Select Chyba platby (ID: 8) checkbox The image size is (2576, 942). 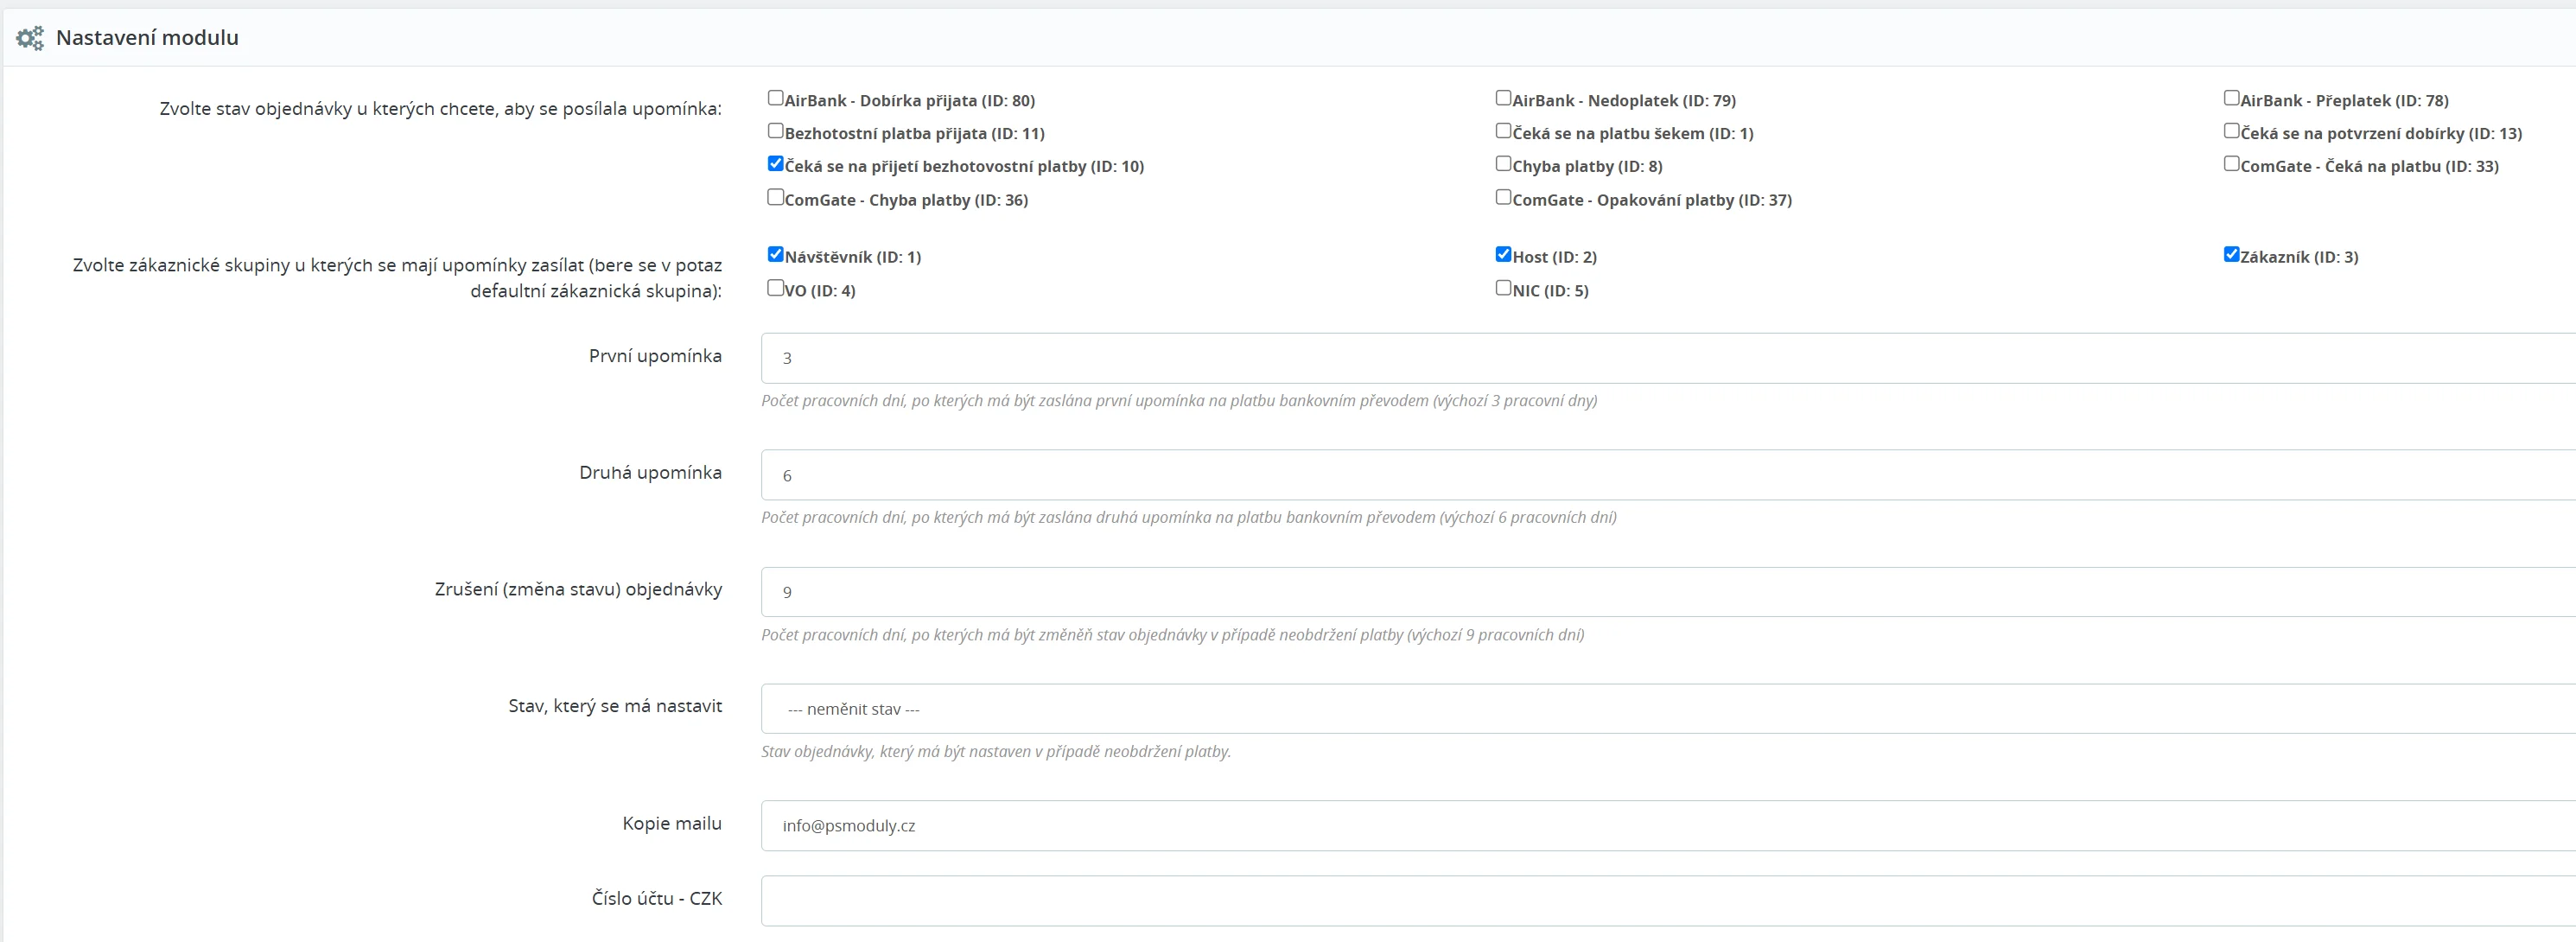click(x=1503, y=164)
